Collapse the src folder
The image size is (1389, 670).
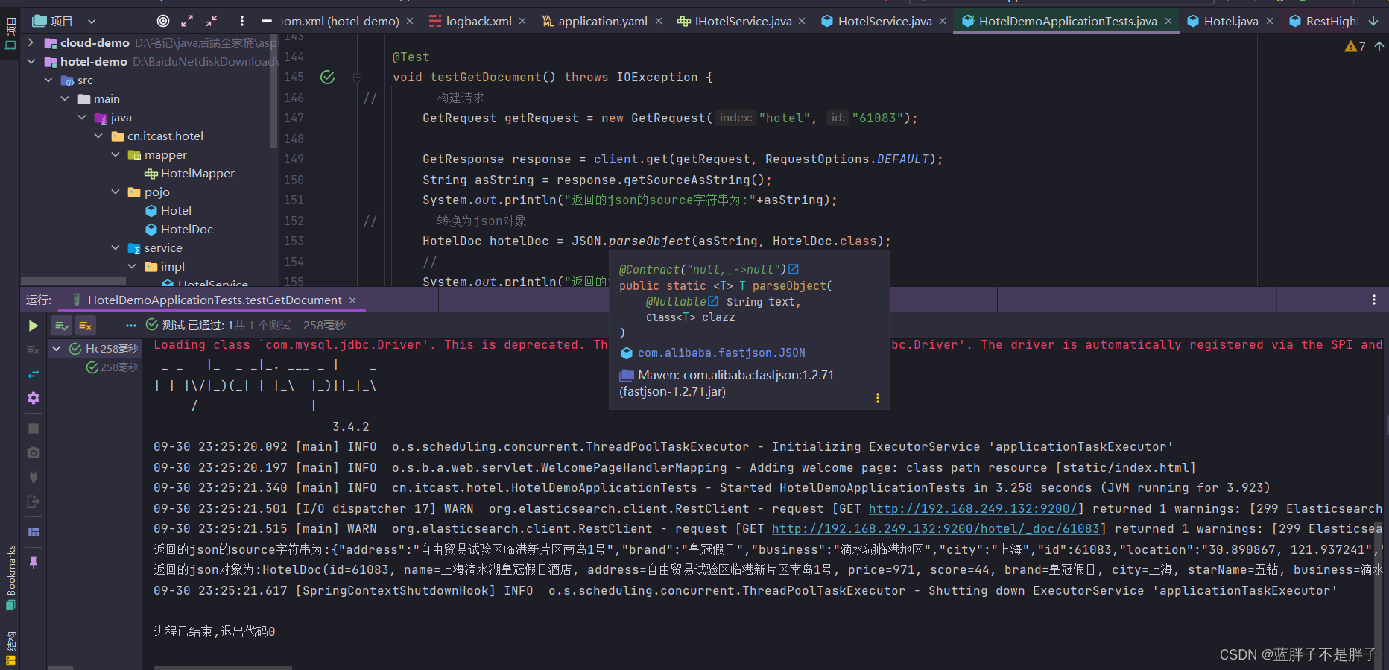48,80
